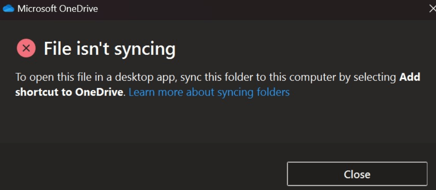Dismiss the dialog with the title bar X
This screenshot has height=190, width=436.
point(432,9)
